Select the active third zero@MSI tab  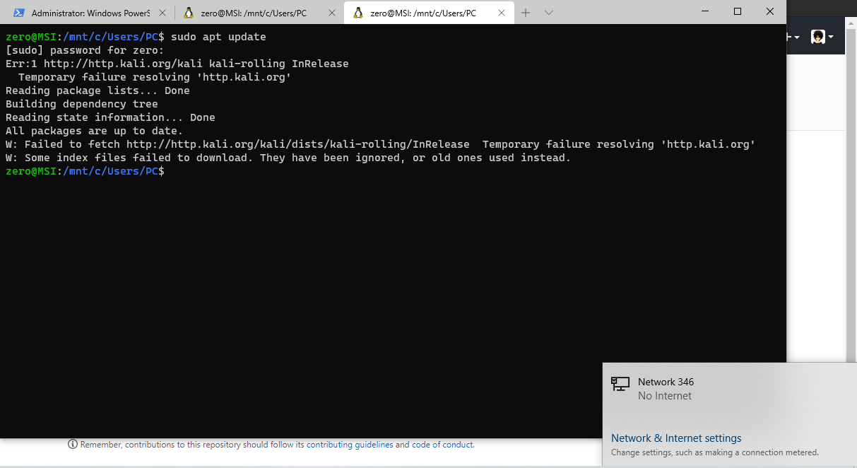point(428,13)
